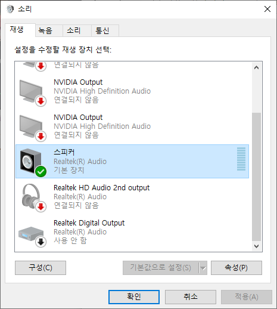Click the sound window title bar speaker icon
277x309 pixels.
pyautogui.click(x=10, y=9)
